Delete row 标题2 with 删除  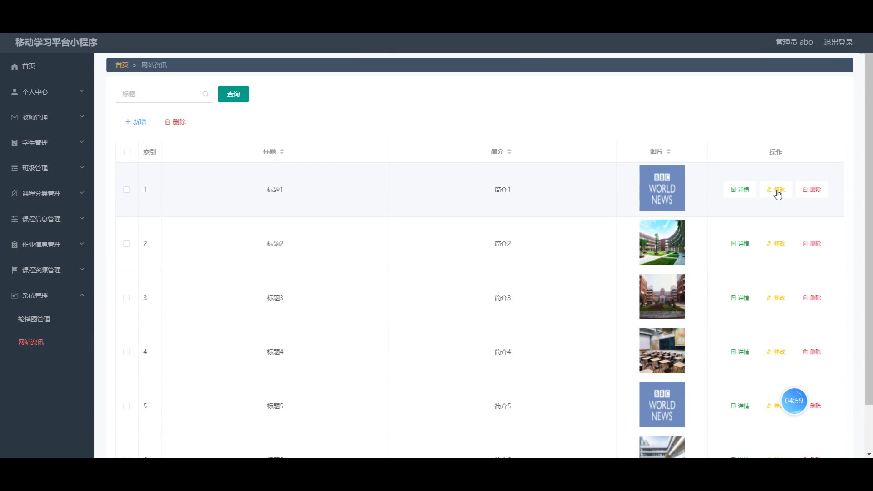pyautogui.click(x=812, y=244)
